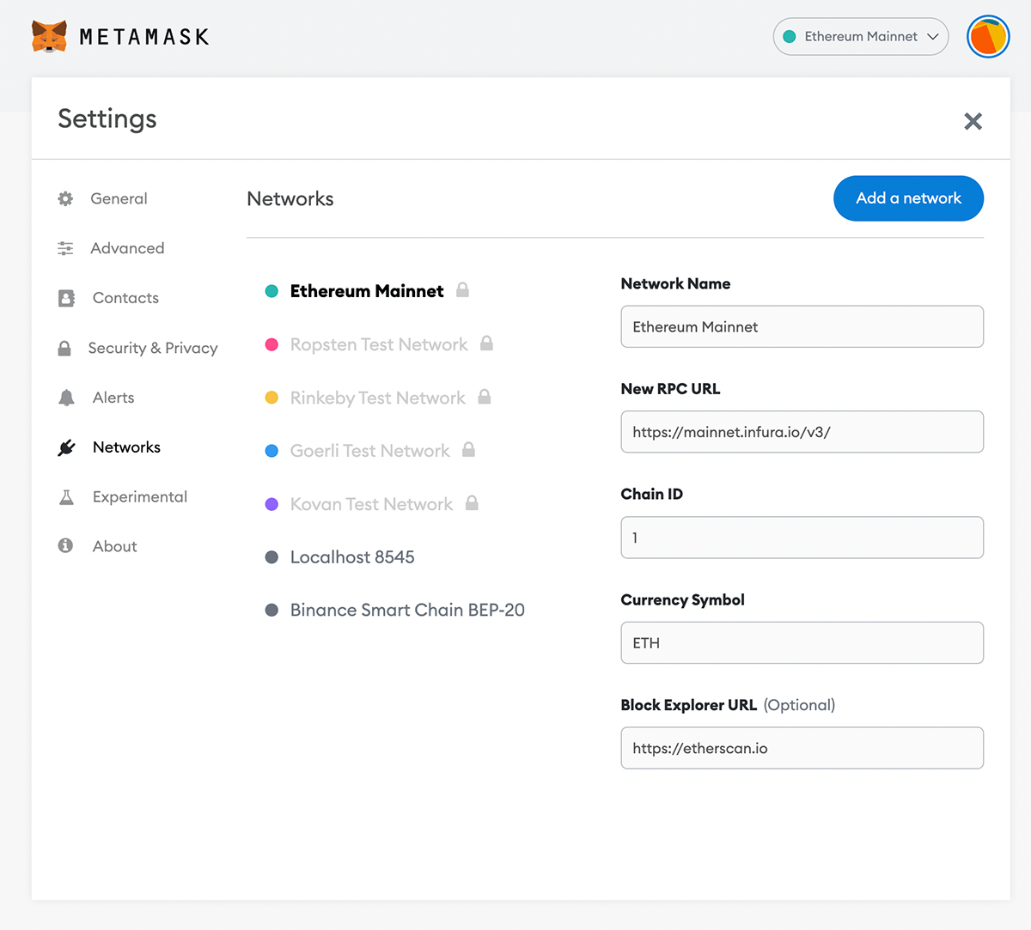Open the Ethereum Mainnet network dropdown

click(x=861, y=37)
